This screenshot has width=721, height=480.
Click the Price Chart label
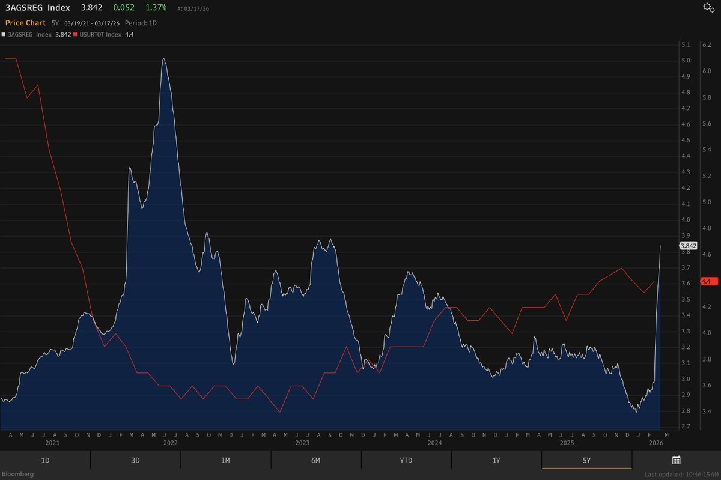coord(24,22)
